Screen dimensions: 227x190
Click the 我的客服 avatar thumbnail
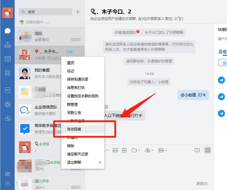point(25,73)
